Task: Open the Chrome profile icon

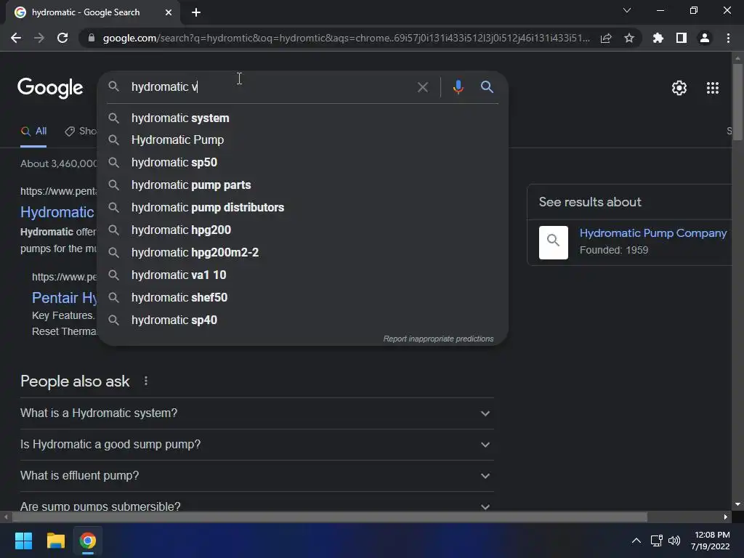Action: click(x=705, y=38)
